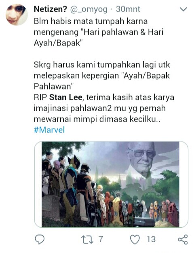
Task: Tap Stan Lee's face in image
Action: [142, 159]
